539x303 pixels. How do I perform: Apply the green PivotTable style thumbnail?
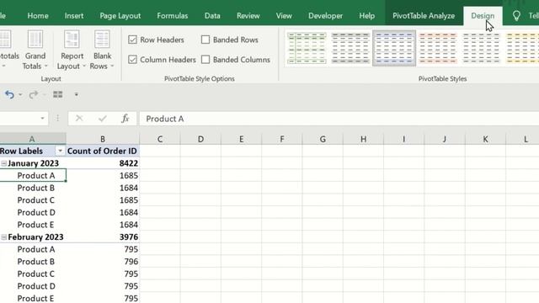307,48
